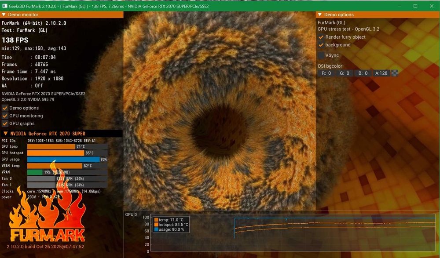Click the GPU 0 graph label
The image size is (440, 258).
pyautogui.click(x=131, y=214)
